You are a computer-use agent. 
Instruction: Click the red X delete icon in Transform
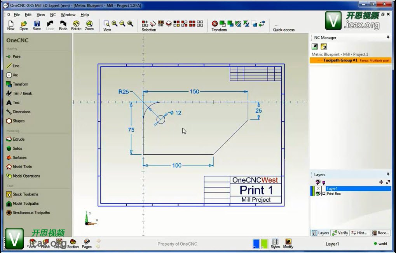point(215,23)
